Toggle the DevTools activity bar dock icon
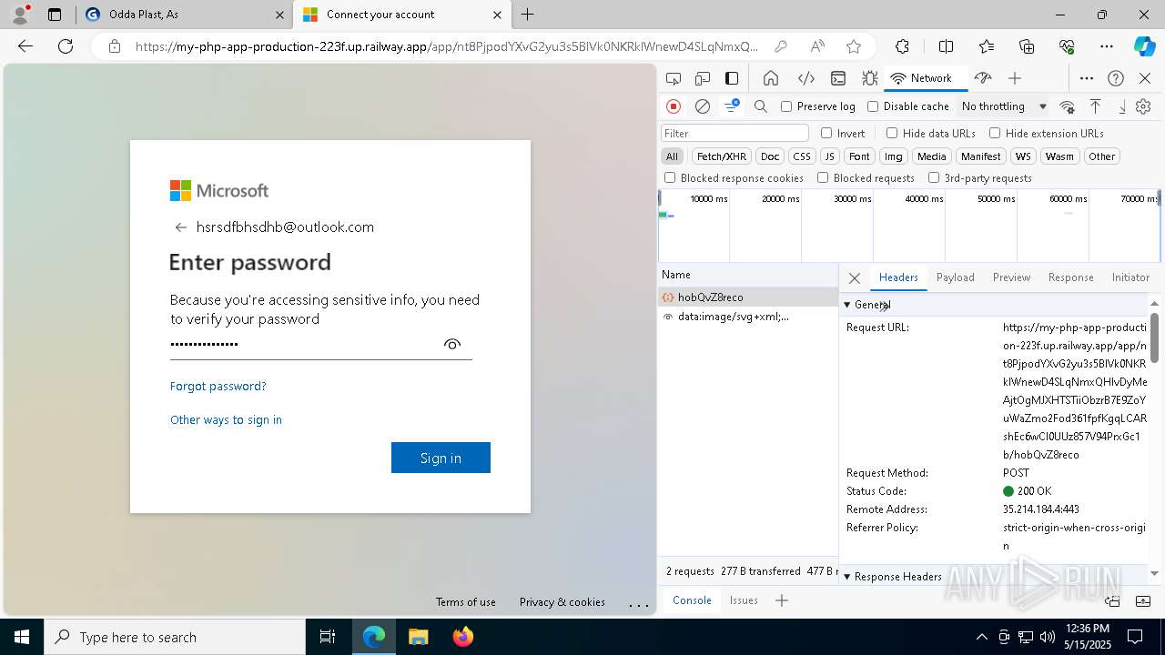1165x655 pixels. pyautogui.click(x=732, y=78)
